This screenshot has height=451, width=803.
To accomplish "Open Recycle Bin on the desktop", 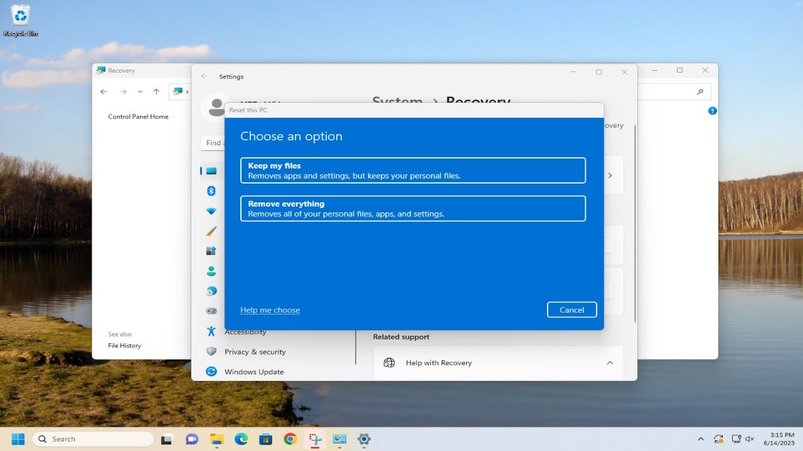I will (x=21, y=20).
